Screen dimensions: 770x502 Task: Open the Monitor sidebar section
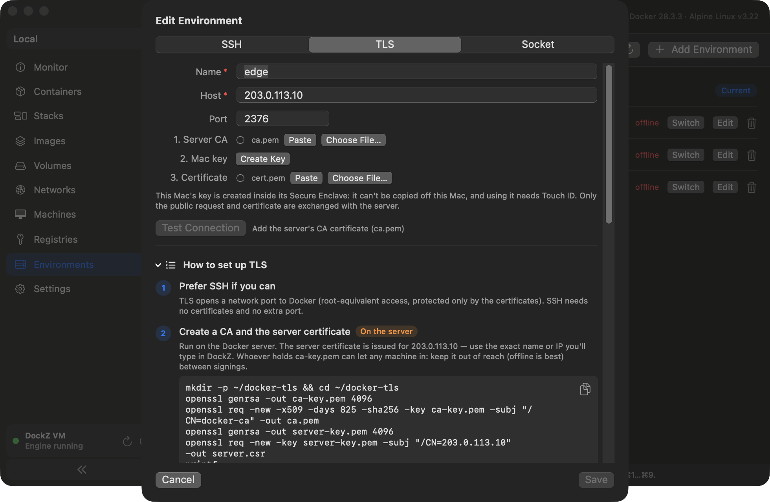[74, 67]
